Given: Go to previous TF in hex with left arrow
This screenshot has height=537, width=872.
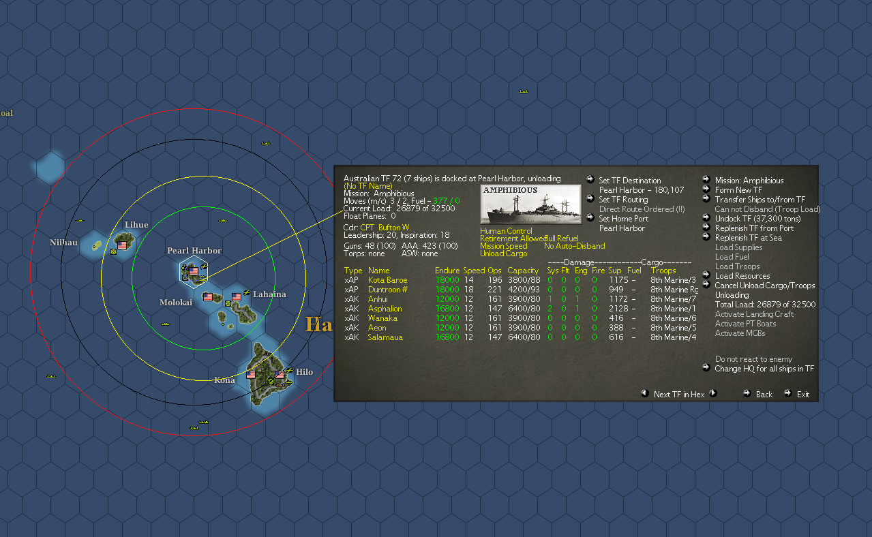Looking at the screenshot, I should tap(644, 393).
